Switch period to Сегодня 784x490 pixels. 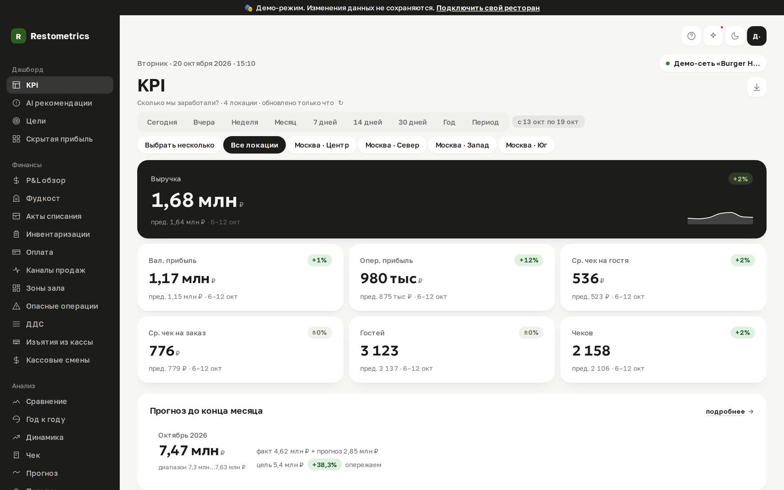(x=162, y=122)
